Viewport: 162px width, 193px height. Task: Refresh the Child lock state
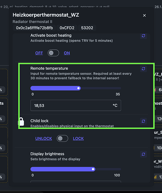143,121
